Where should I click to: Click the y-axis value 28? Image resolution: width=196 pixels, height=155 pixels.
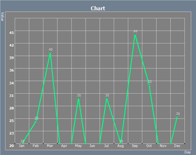click(x=12, y=108)
